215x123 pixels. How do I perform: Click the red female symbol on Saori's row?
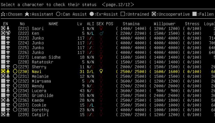(101, 28)
